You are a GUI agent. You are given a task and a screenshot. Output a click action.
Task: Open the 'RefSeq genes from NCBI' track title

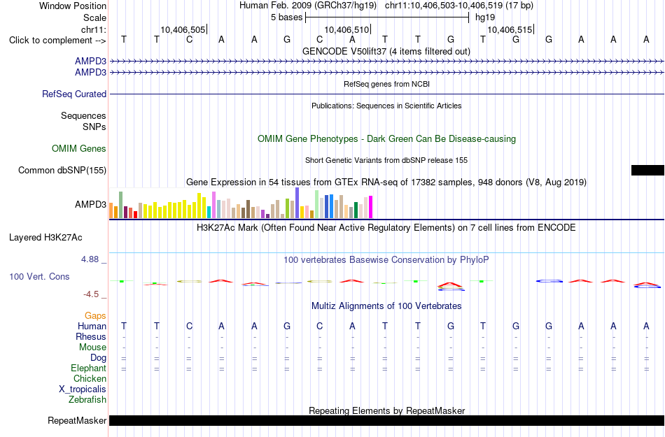pyautogui.click(x=386, y=84)
